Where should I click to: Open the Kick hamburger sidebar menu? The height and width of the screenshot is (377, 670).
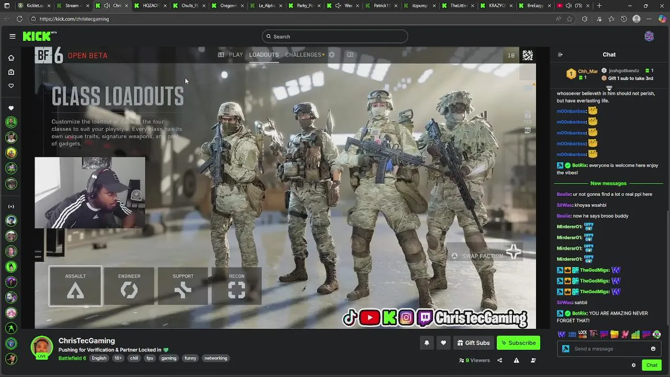12,36
